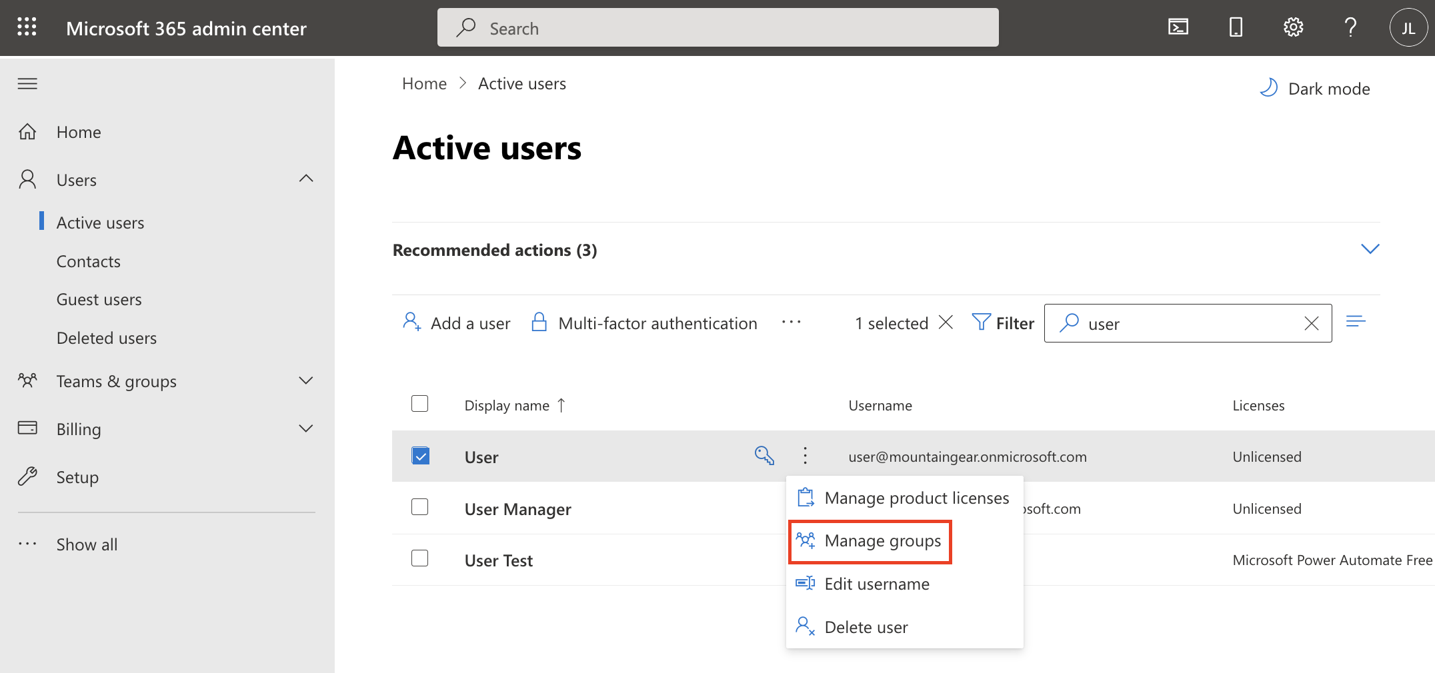The height and width of the screenshot is (673, 1435).
Task: Open Multi-factor authentication
Action: pyautogui.click(x=644, y=323)
